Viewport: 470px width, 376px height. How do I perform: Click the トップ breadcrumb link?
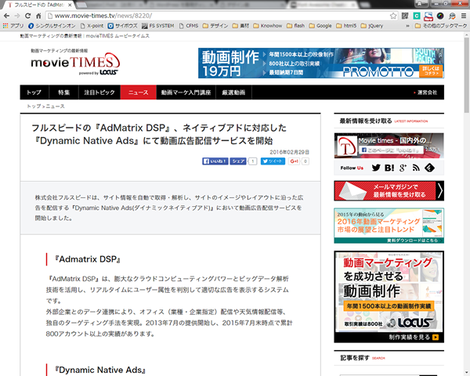point(34,107)
